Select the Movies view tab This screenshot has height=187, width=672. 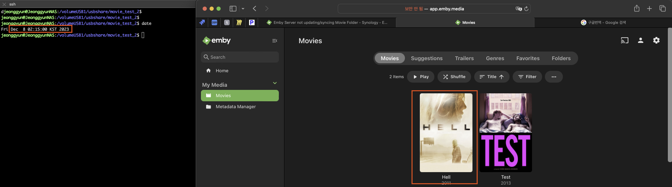(x=390, y=58)
